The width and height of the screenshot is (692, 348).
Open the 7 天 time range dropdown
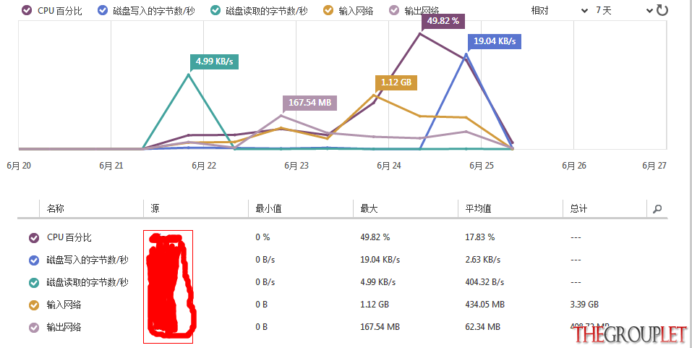(623, 11)
